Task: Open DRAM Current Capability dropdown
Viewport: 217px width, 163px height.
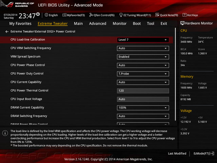Action: coord(143,108)
